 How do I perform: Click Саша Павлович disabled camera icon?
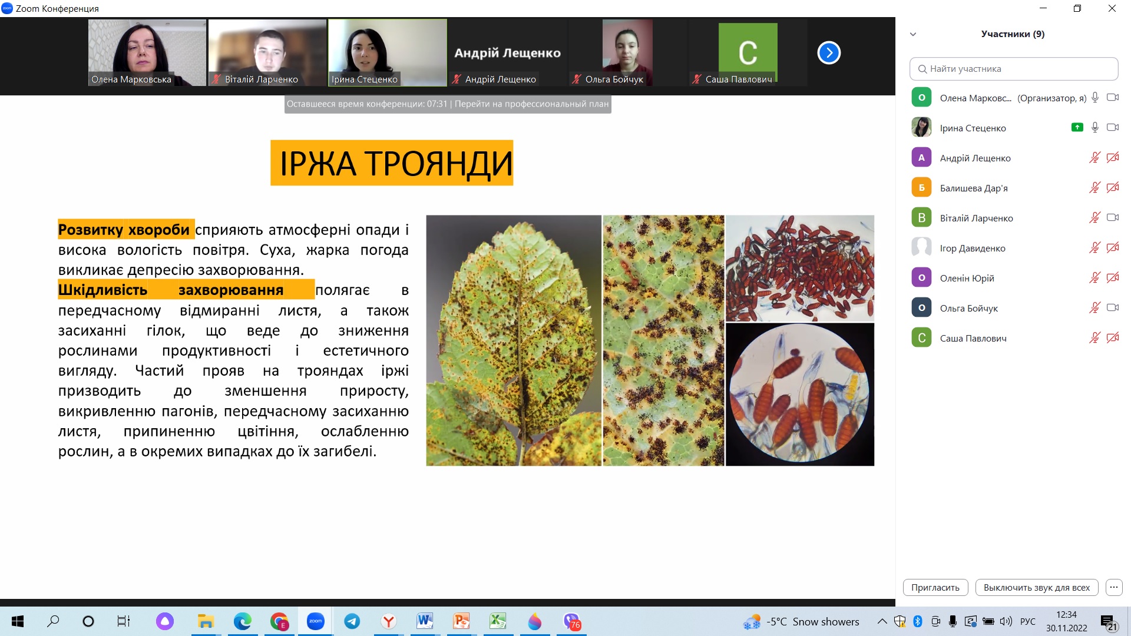tap(1113, 338)
